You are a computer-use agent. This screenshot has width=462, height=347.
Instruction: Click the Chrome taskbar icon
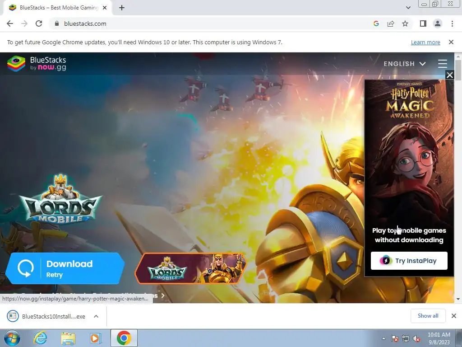124,338
